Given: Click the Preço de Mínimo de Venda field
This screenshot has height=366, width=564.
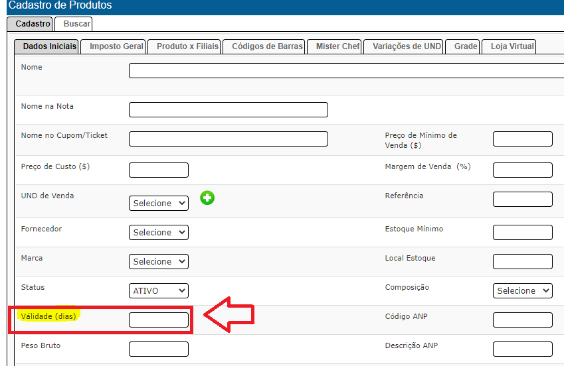Looking at the screenshot, I should coord(523,139).
